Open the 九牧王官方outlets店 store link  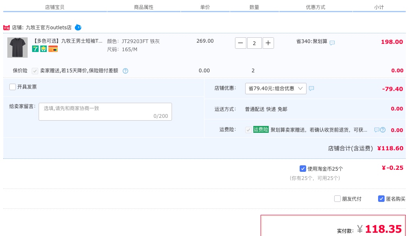[48, 27]
